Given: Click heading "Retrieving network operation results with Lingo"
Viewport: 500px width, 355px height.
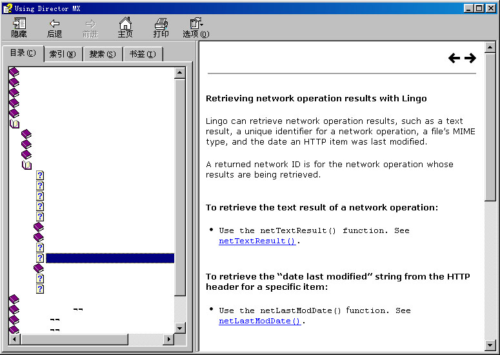Looking at the screenshot, I should pyautogui.click(x=316, y=98).
